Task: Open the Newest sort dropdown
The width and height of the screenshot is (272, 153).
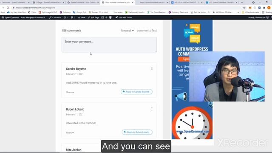Action: pyautogui.click(x=127, y=31)
